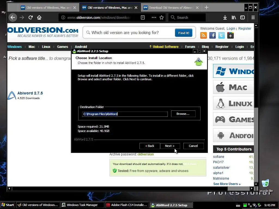
Task: Click the browser Forward arrow
Action: [x=22, y=17]
